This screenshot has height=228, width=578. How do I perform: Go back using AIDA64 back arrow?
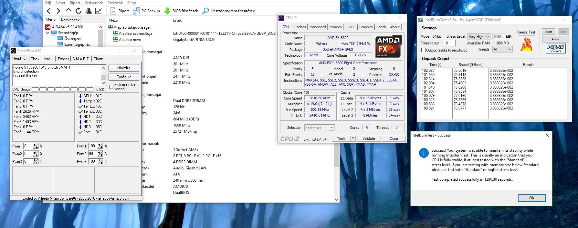click(x=49, y=11)
